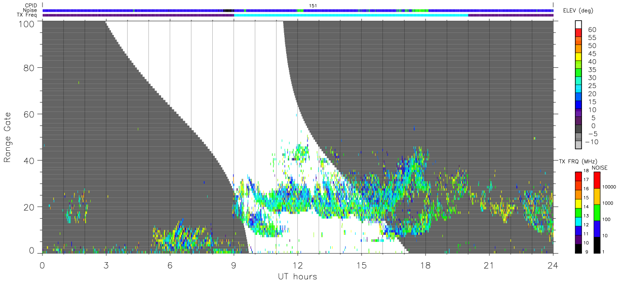Click UT hours tick label 18

425,265
